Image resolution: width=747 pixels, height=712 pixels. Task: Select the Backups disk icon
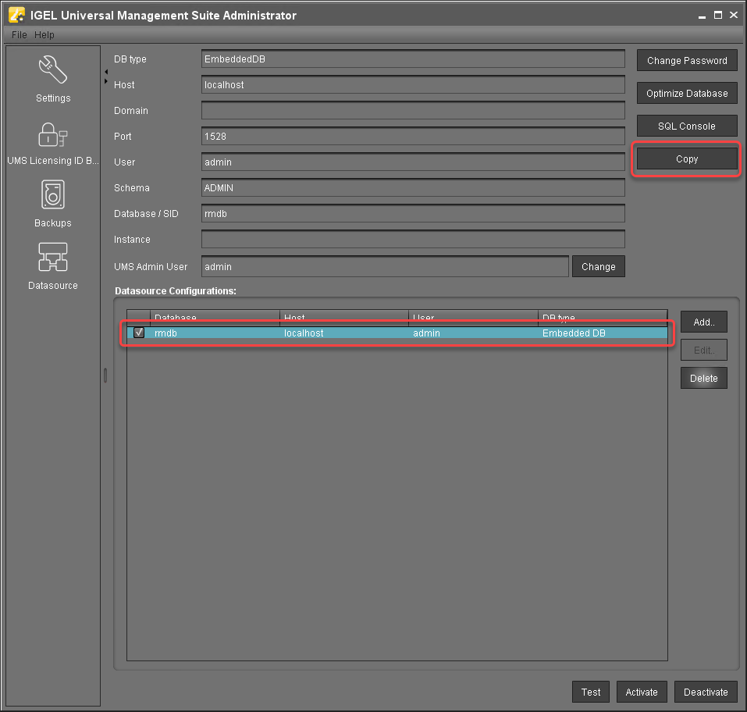(52, 195)
